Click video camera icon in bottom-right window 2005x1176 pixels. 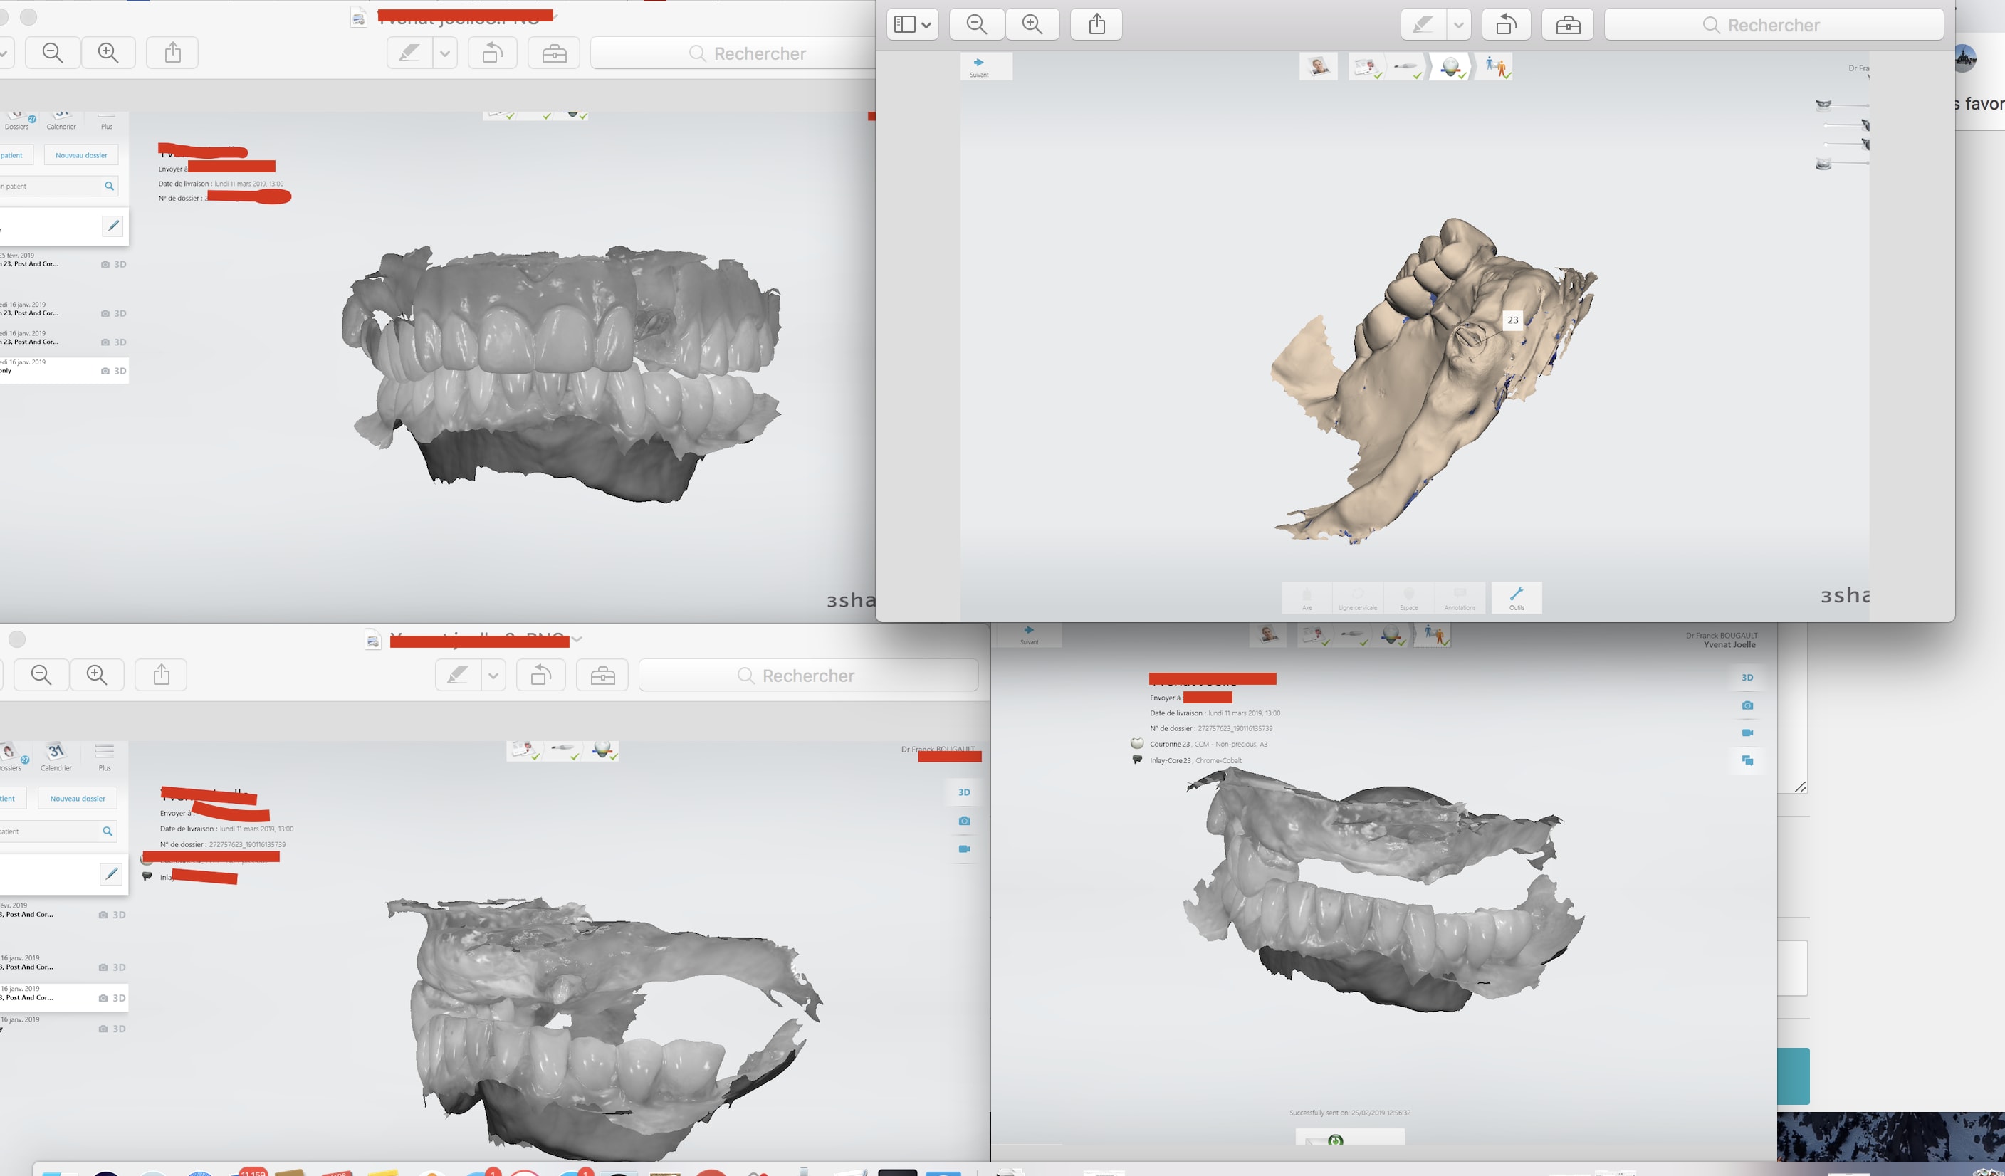coord(1747,733)
